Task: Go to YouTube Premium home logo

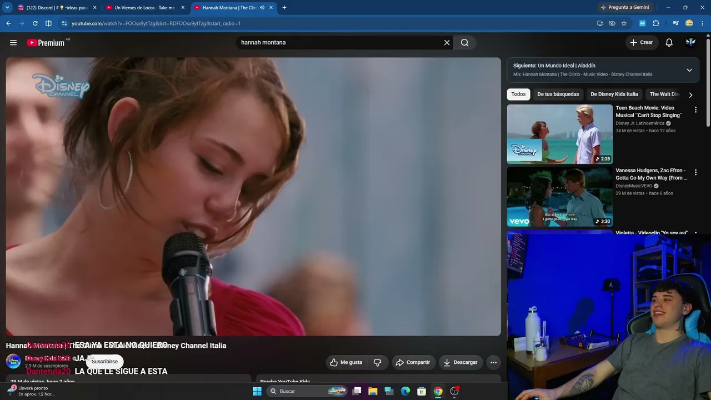Action: pyautogui.click(x=46, y=43)
